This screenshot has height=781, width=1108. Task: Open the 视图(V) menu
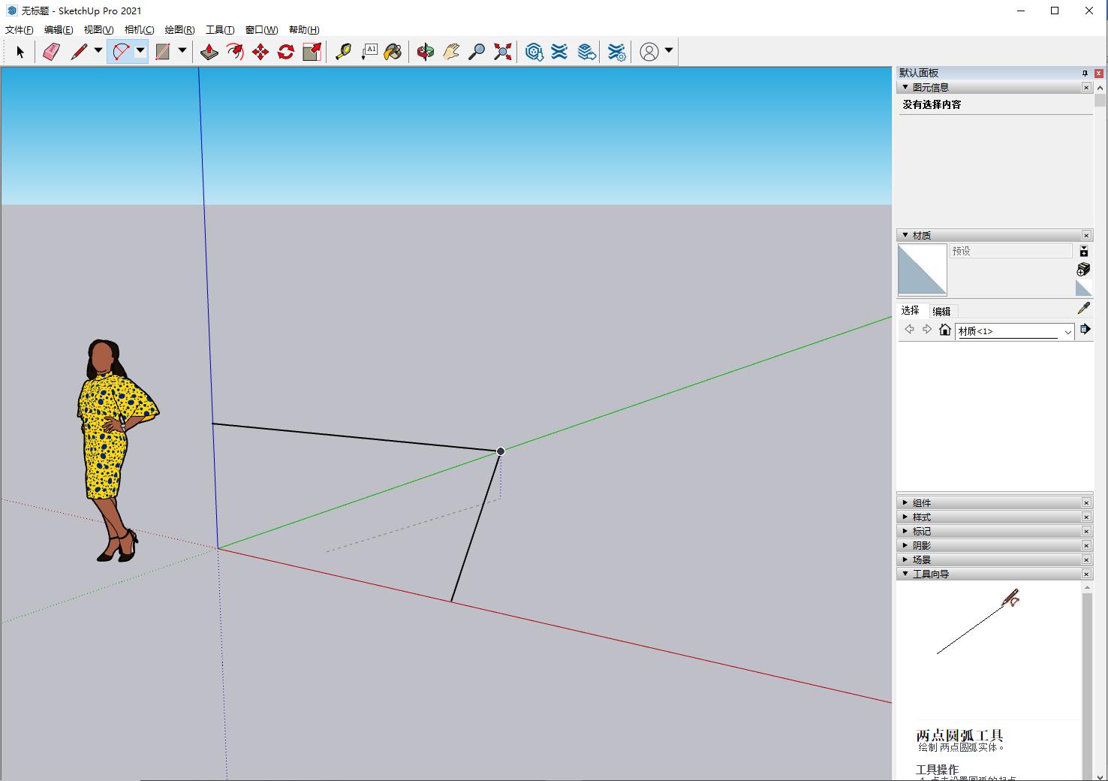click(98, 30)
